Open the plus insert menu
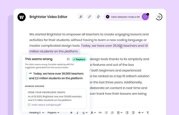Screen dimensions: 179x115 click(141, 113)
